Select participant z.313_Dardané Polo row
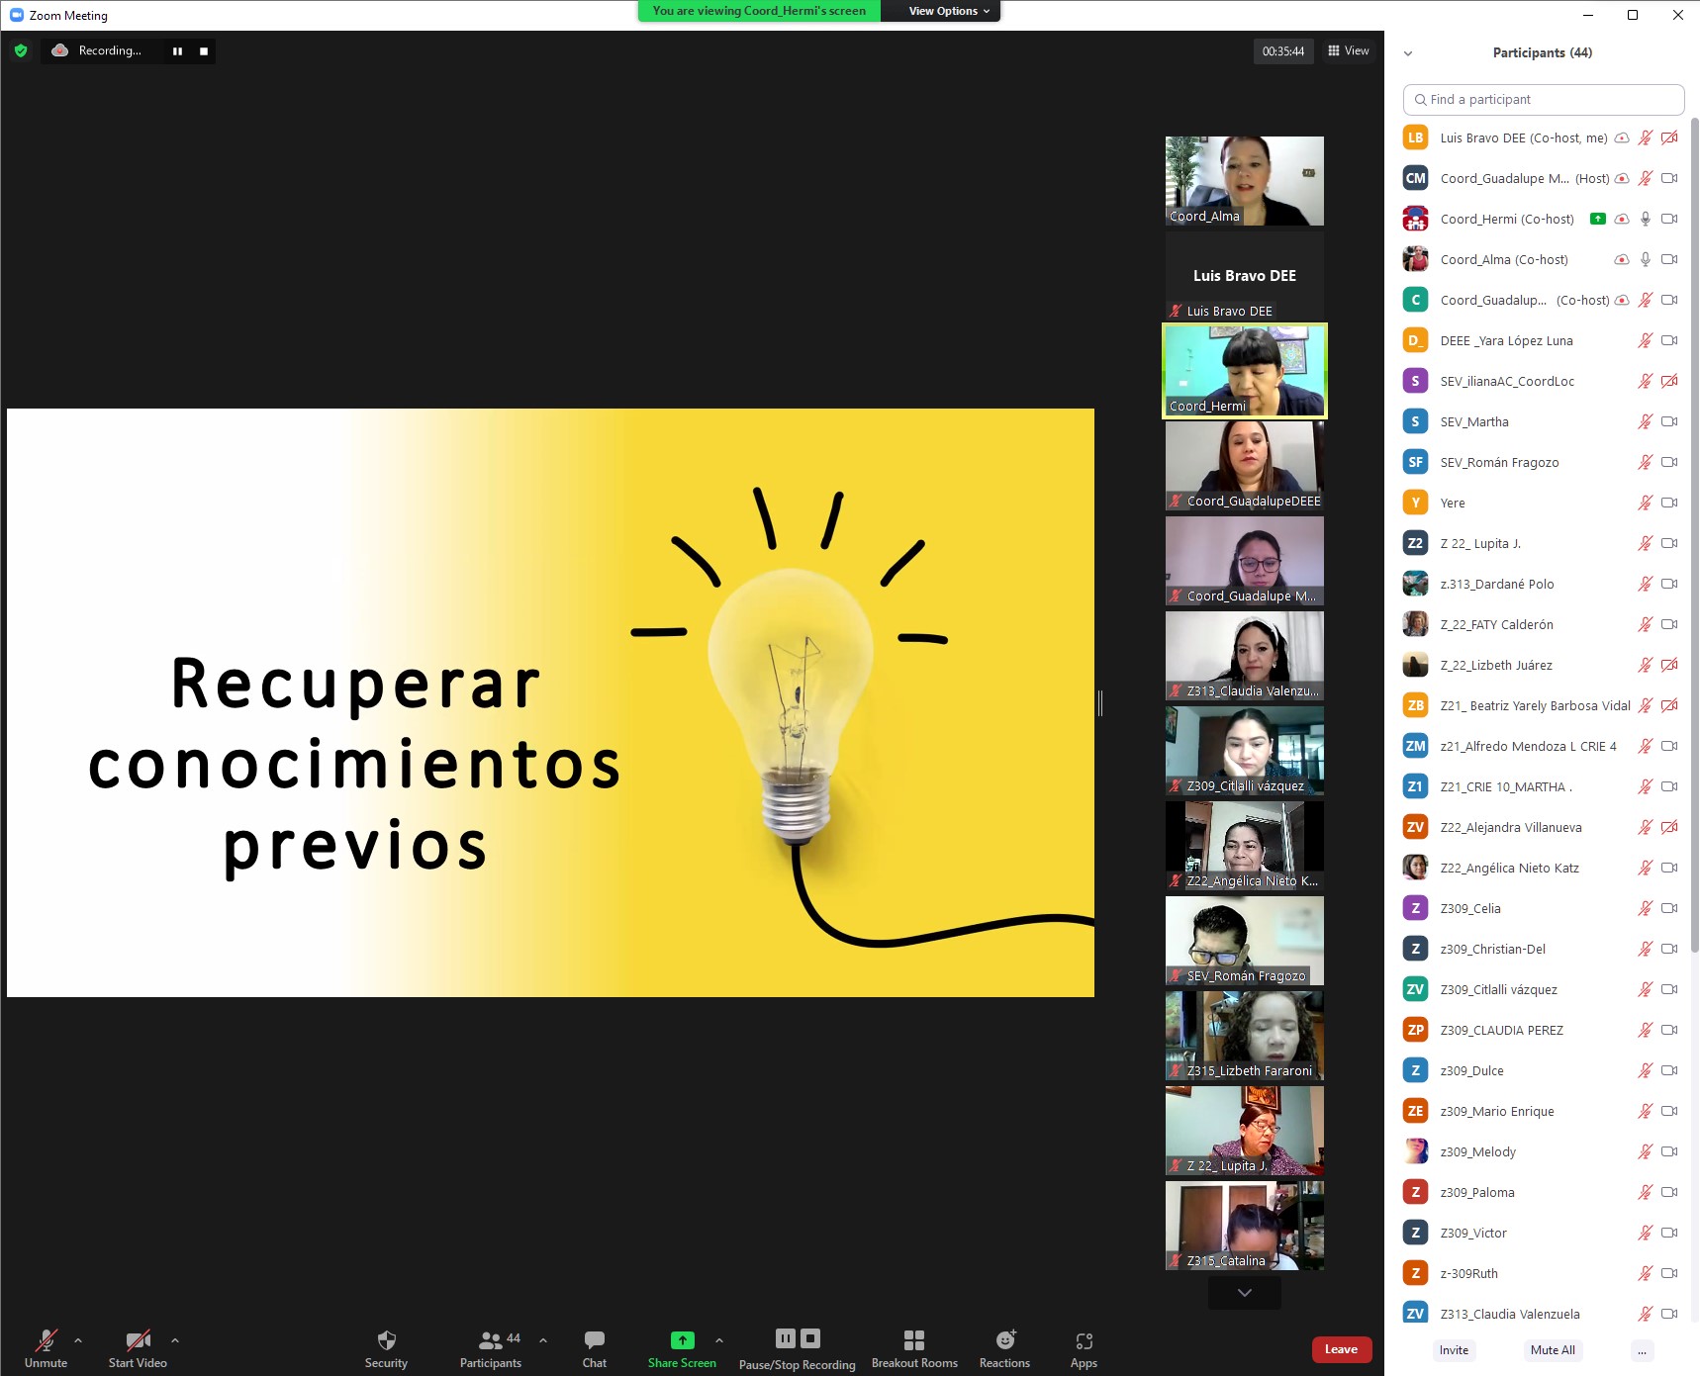The height and width of the screenshot is (1376, 1700). click(1541, 584)
